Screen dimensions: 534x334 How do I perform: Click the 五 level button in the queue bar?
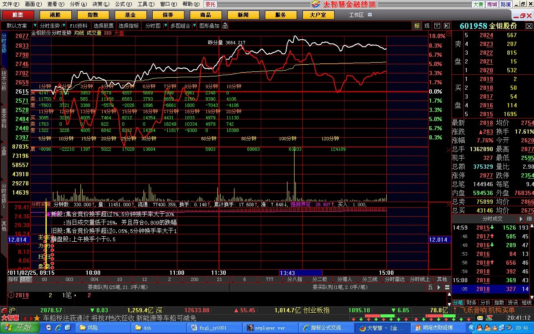(431, 287)
